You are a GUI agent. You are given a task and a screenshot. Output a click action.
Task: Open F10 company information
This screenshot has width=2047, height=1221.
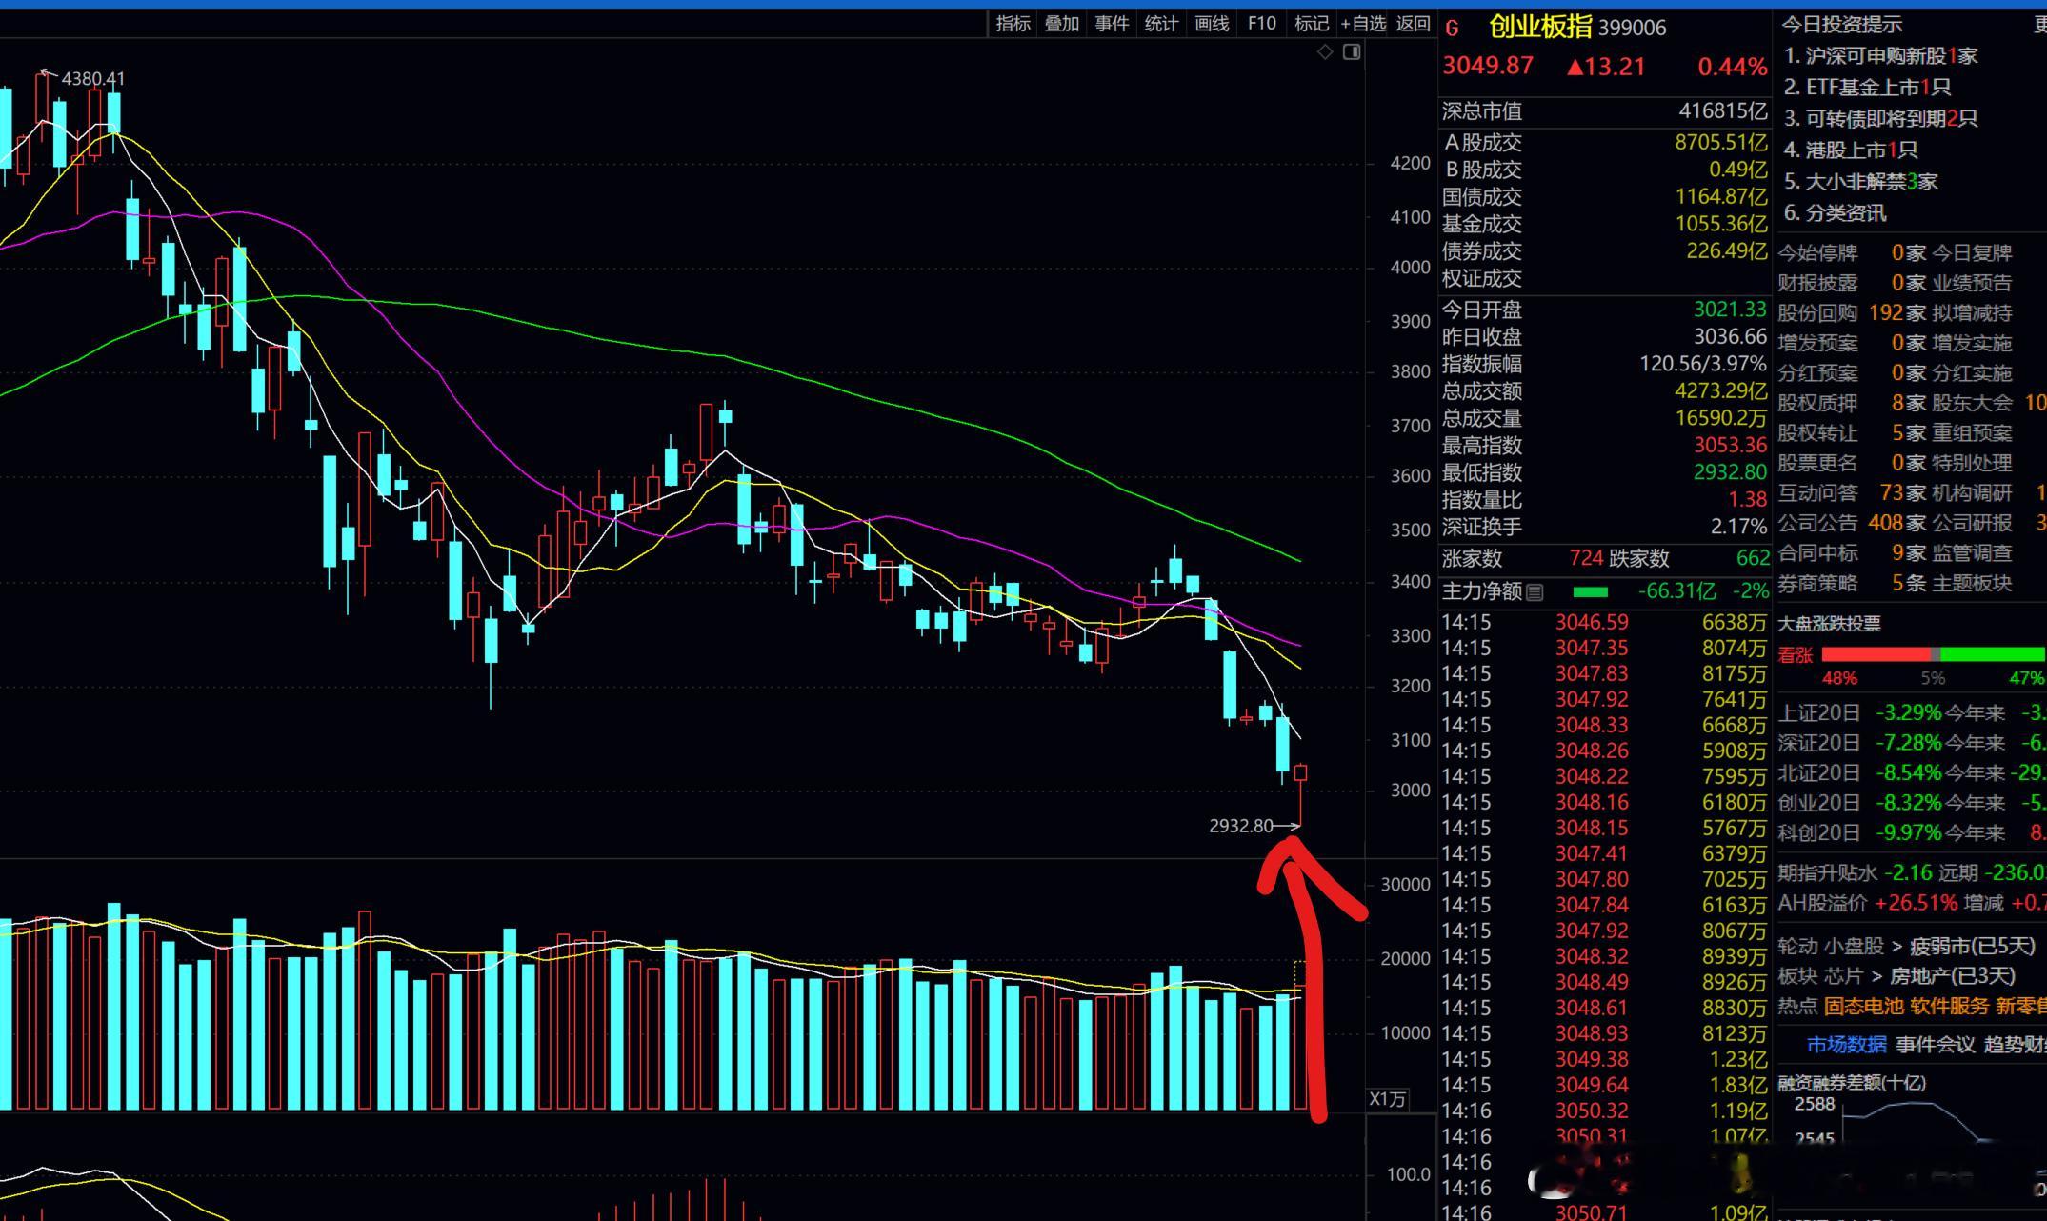tap(1262, 24)
